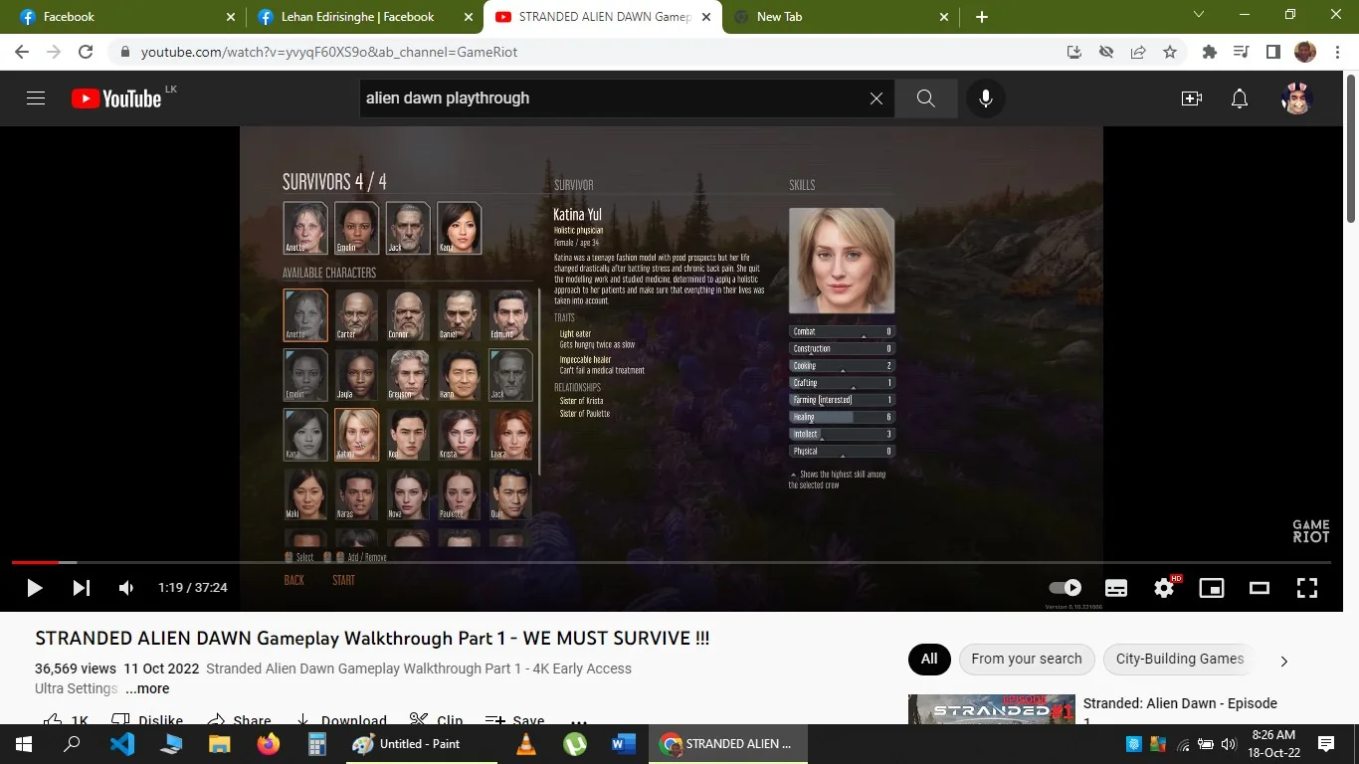Viewport: 1359px width, 764px height.
Task: Select the City-Building Games chip
Action: click(1180, 659)
